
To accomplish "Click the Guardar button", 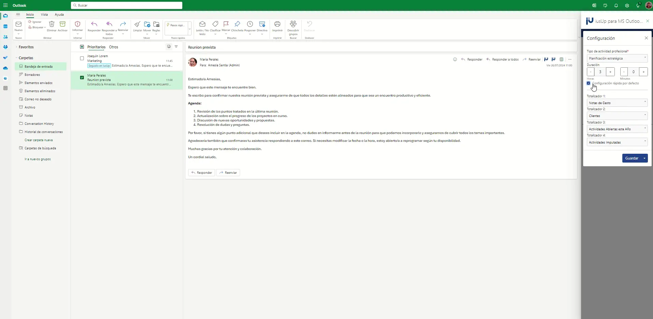I will pyautogui.click(x=632, y=158).
